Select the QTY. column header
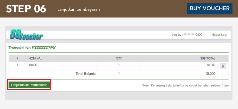This screenshot has width=238, height=109. pos(119,58)
